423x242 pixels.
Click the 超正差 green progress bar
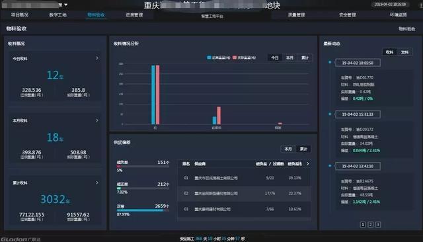(143, 188)
